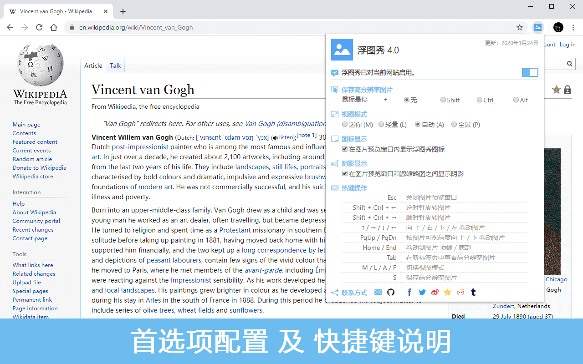Viewport: 583px width, 364px height.
Task: Select the Shift hover modifier radio
Action: (x=443, y=100)
